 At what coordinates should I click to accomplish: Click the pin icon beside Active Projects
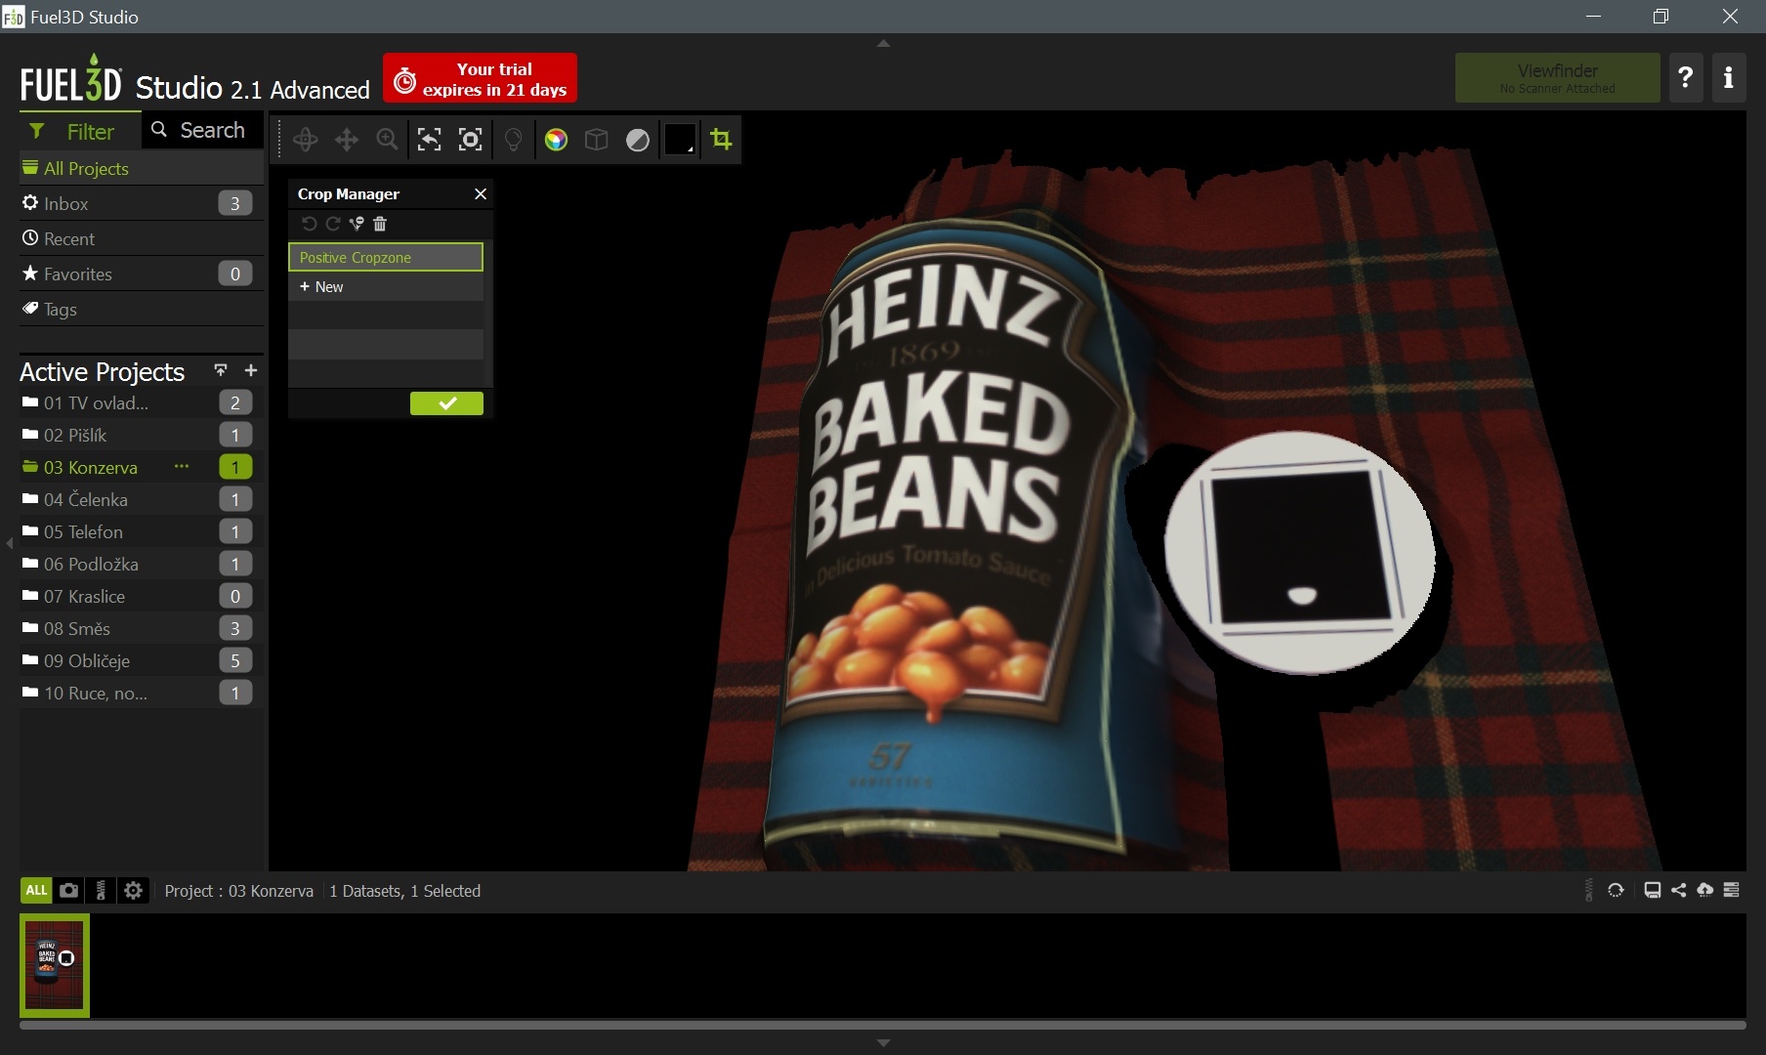(x=221, y=370)
